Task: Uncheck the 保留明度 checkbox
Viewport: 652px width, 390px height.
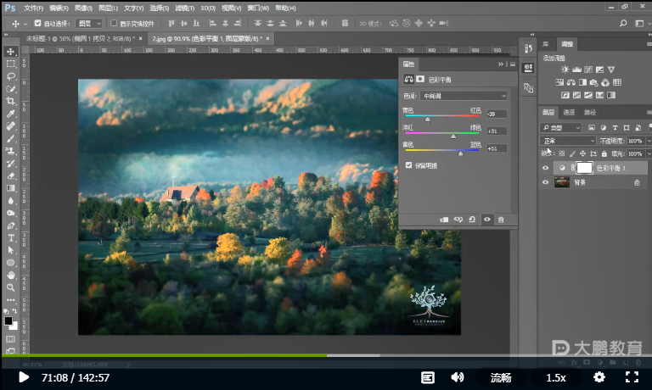Action: (409, 165)
